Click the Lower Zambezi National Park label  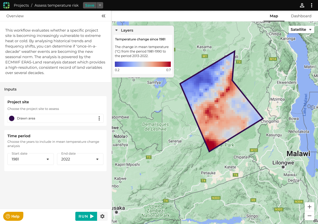point(156,211)
